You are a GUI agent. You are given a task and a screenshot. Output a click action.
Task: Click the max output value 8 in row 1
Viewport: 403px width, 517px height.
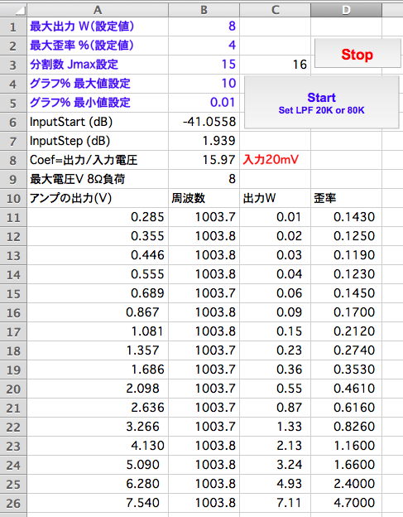(204, 27)
